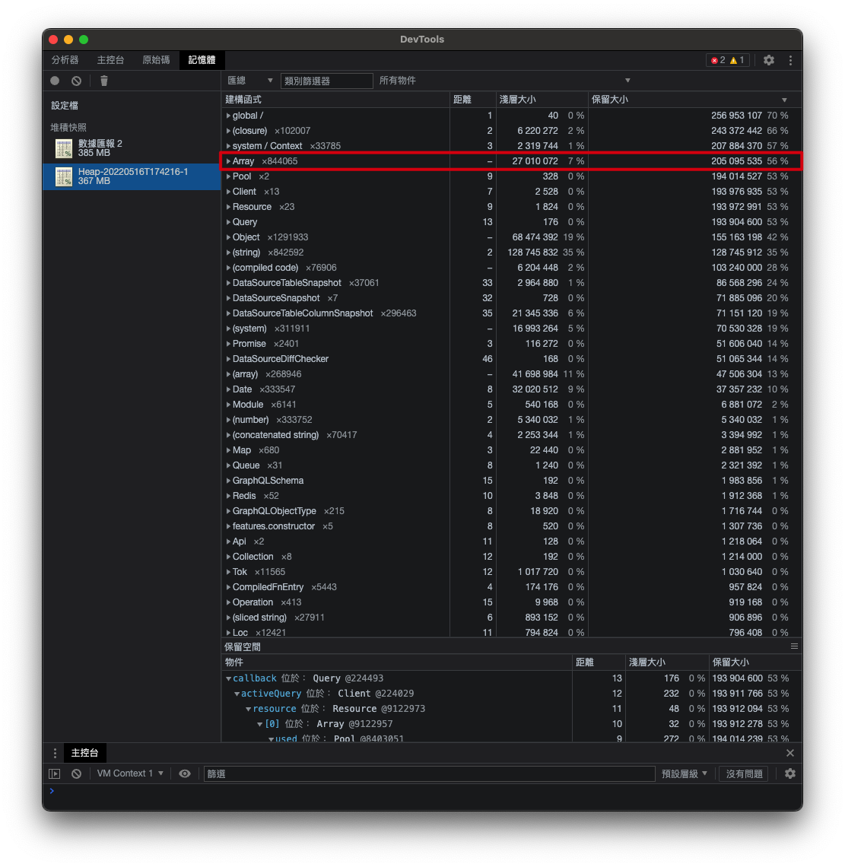Click the record heap snapshot circle icon
This screenshot has height=867, width=845.
(x=55, y=81)
